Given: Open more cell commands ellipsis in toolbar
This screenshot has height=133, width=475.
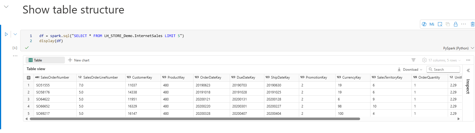Looking at the screenshot, I should 463,24.
